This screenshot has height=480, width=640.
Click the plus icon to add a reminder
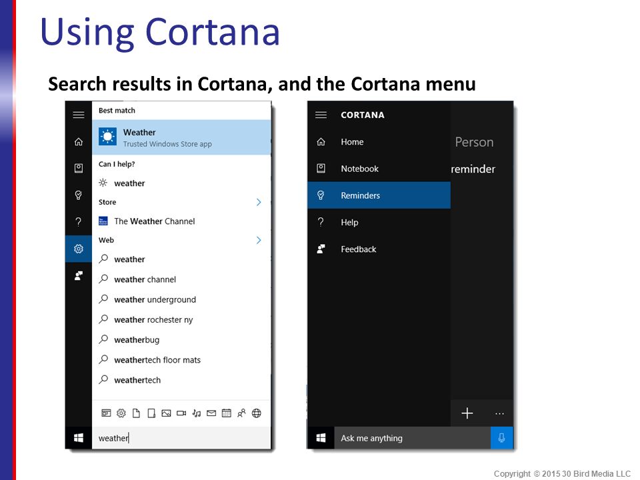[467, 413]
